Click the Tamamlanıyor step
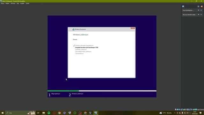The height and width of the screenshot is (115, 204). (79, 54)
